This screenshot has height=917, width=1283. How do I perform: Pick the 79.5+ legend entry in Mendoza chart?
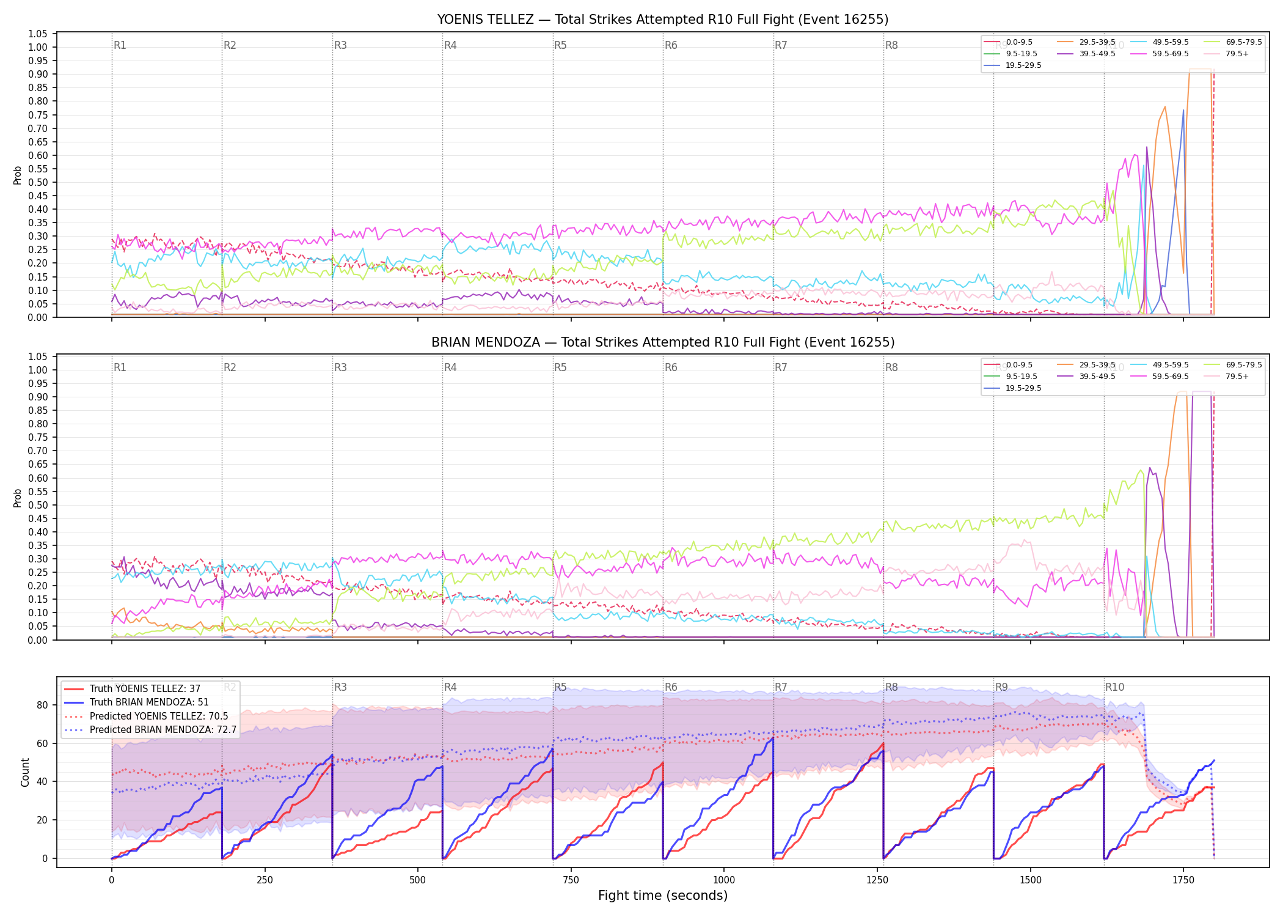pyautogui.click(x=1226, y=377)
